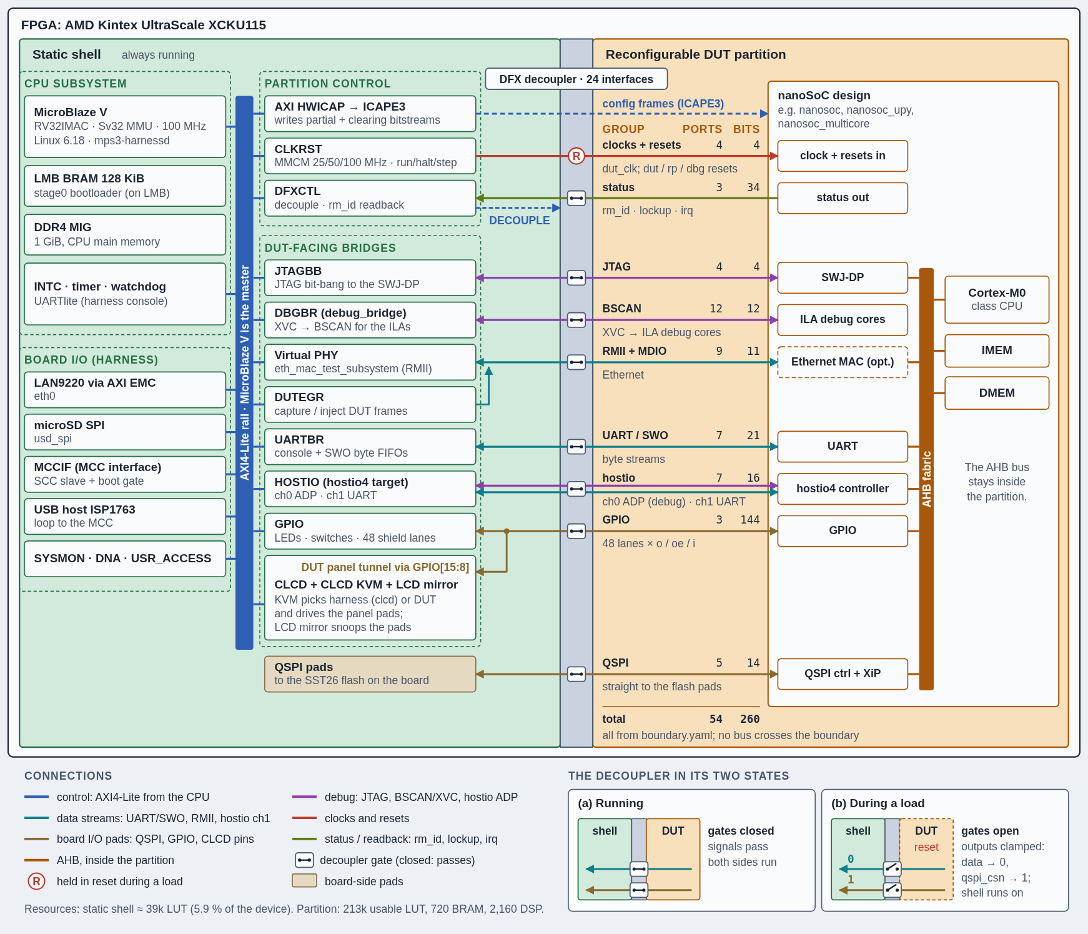
Task: Click the HOSTIO (hostio4 target) block
Action: point(370,489)
